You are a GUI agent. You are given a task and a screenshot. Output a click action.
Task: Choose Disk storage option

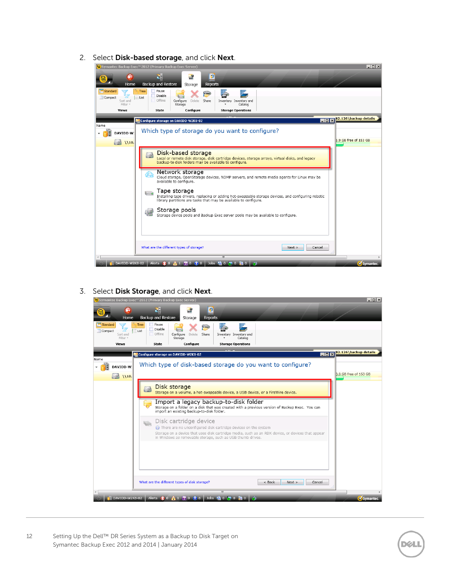[234, 389]
